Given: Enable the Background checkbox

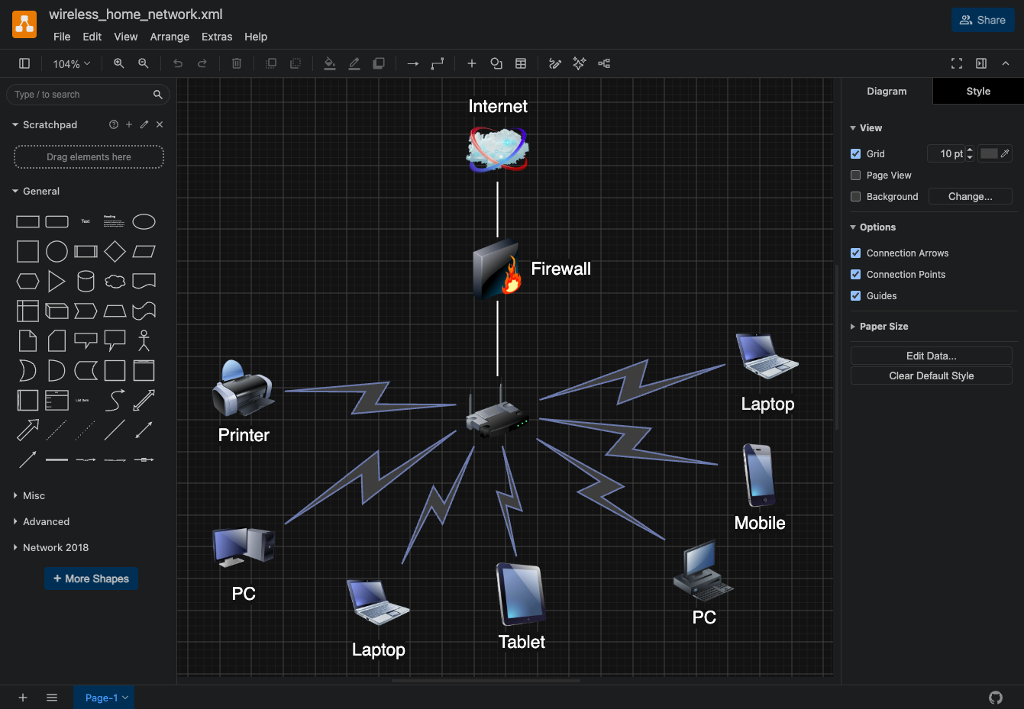Looking at the screenshot, I should (856, 196).
